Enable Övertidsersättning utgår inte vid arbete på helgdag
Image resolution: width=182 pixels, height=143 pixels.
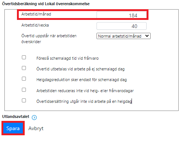24,101
